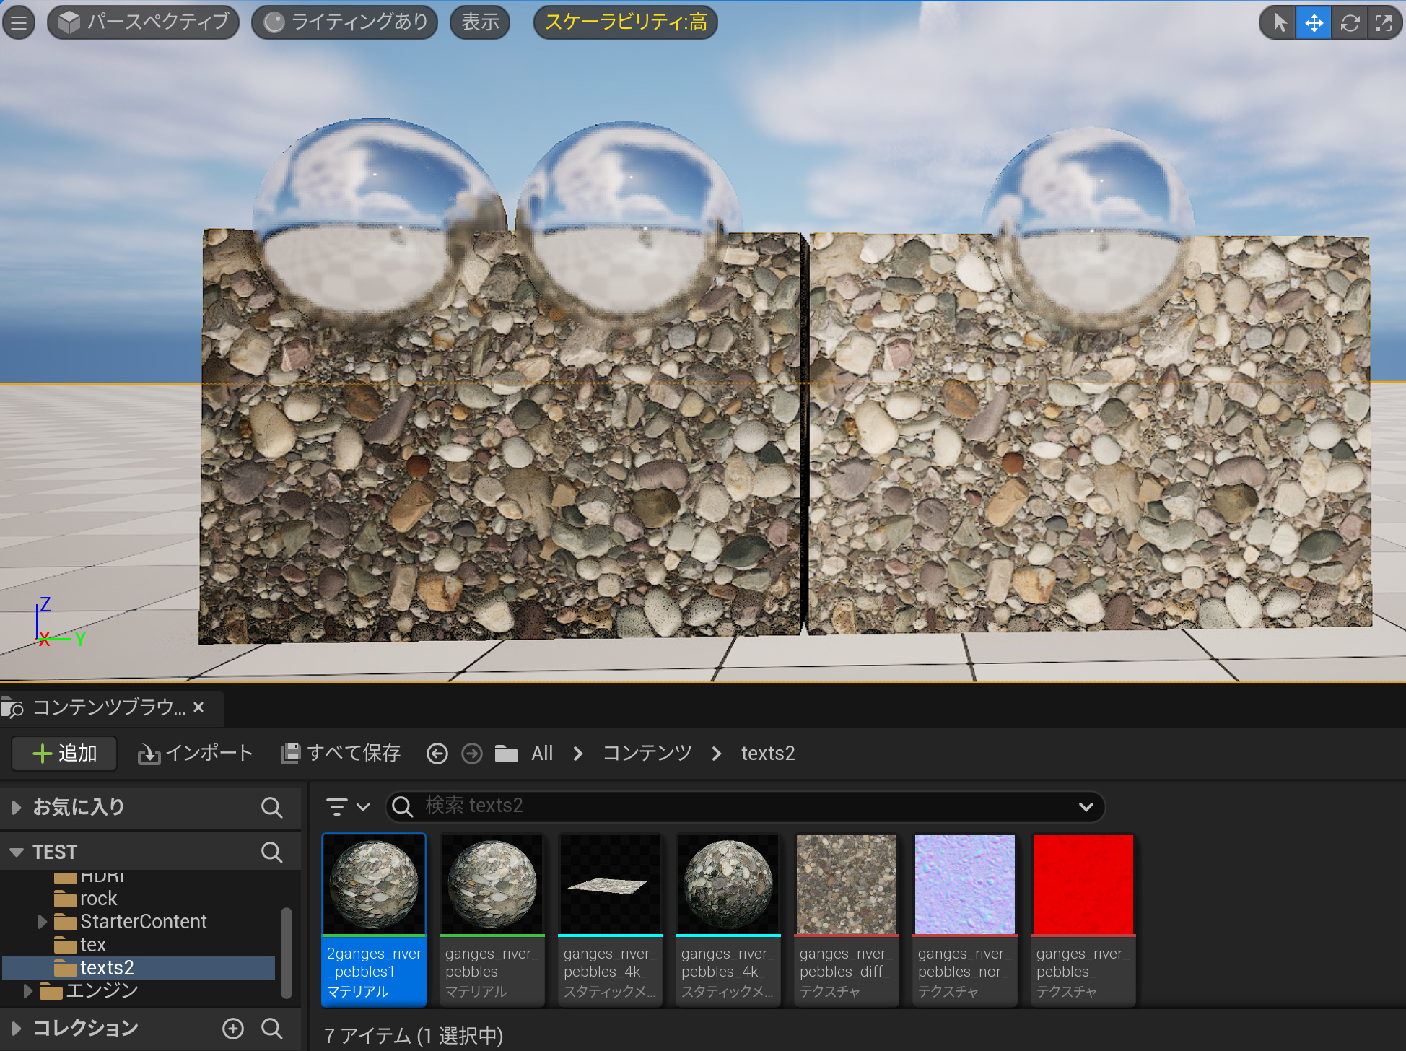Open the viewport hamburger options menu
Screen dimensions: 1406x1051
point(19,22)
